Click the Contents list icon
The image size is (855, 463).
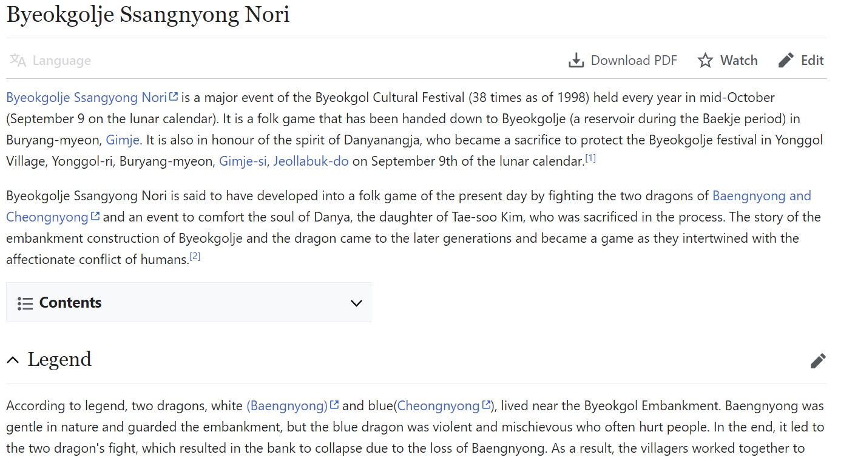pos(25,303)
